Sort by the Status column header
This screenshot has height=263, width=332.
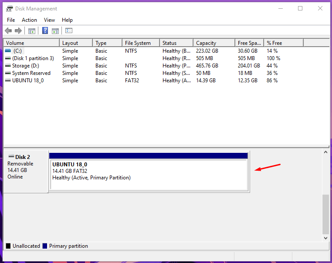tap(176, 43)
